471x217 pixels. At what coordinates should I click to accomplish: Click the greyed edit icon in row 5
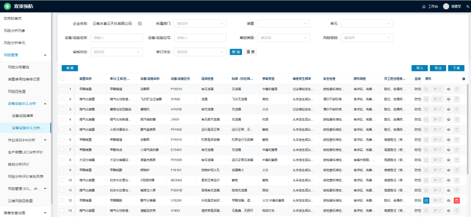click(426, 130)
